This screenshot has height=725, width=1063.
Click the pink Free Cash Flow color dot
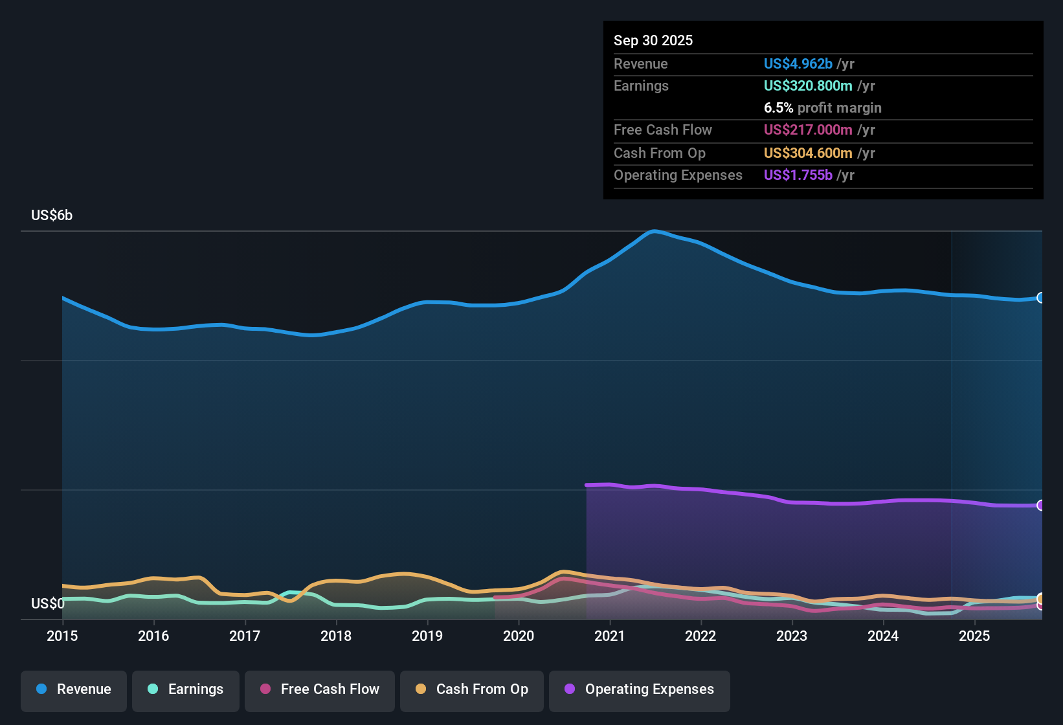(x=265, y=689)
